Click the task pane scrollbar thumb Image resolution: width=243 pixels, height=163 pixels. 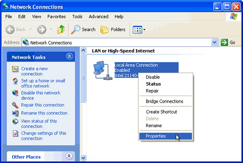(x=83, y=78)
